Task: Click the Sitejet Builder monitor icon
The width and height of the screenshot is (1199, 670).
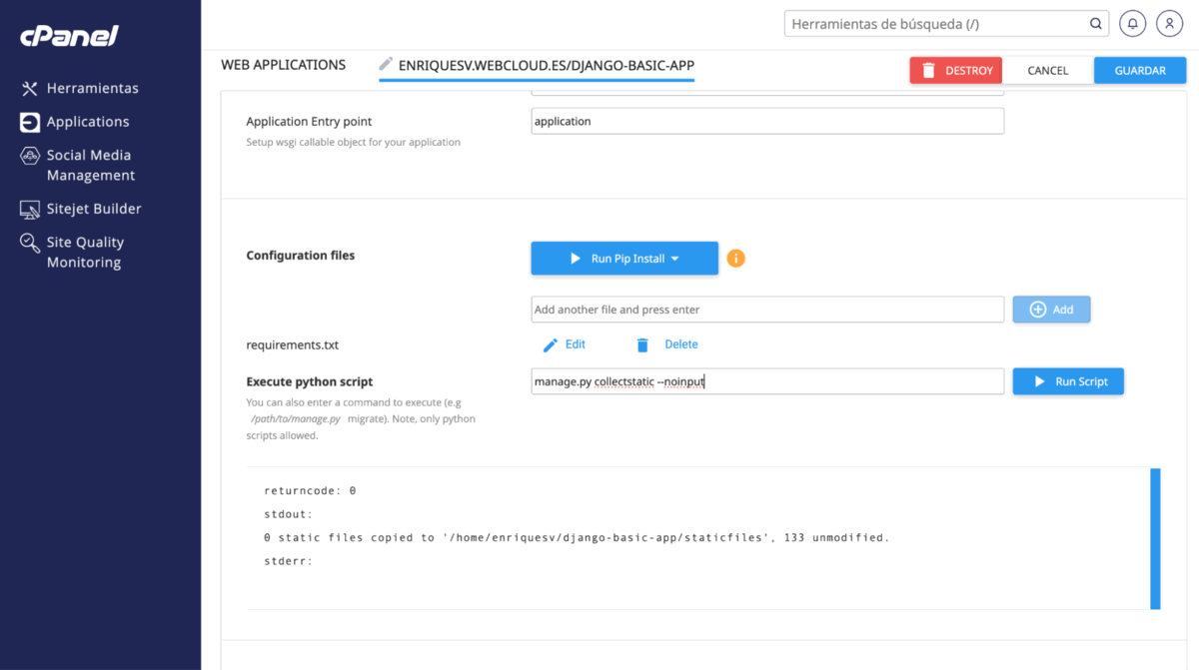Action: tap(30, 210)
